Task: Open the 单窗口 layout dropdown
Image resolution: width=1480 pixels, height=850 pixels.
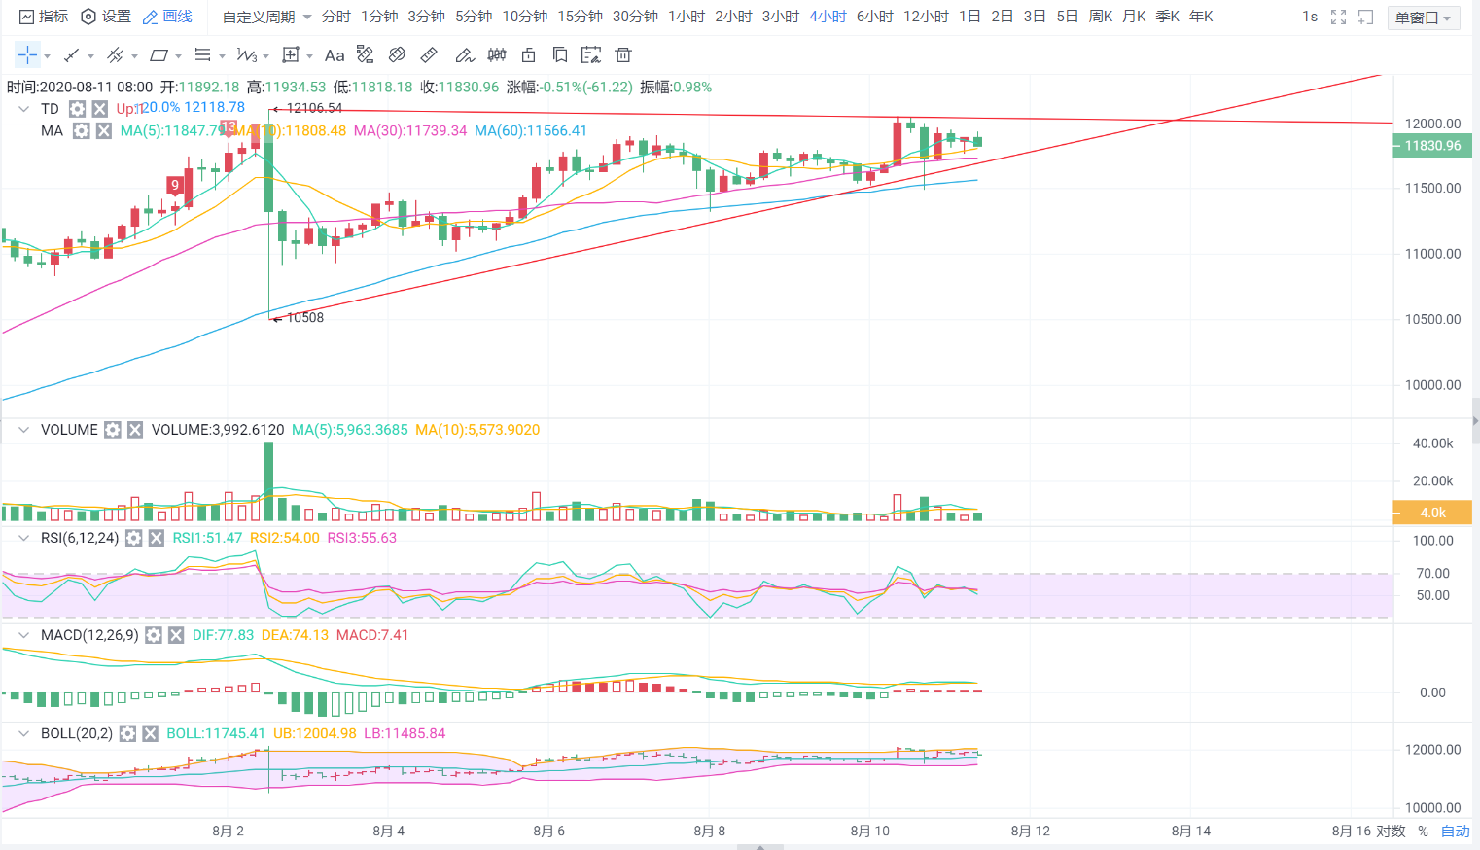Action: [x=1424, y=18]
